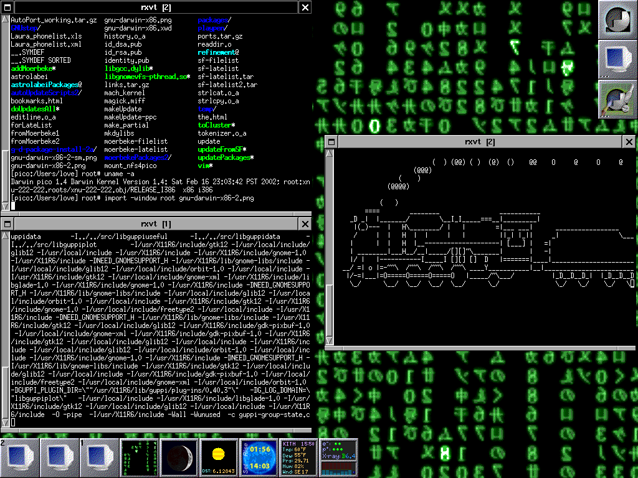Screen dimensions: 638x478
Task: Click the scrollbar of the file listing terminal
Action: pos(5,112)
